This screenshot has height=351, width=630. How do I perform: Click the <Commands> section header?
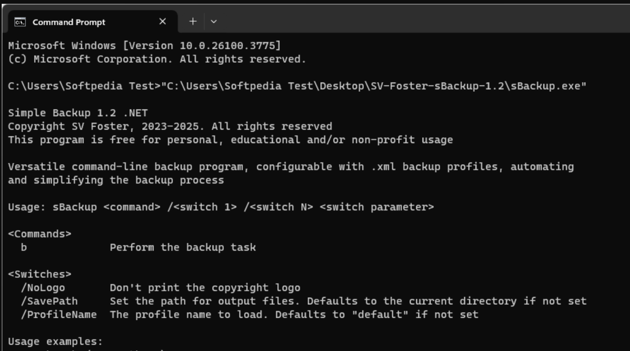(40, 234)
